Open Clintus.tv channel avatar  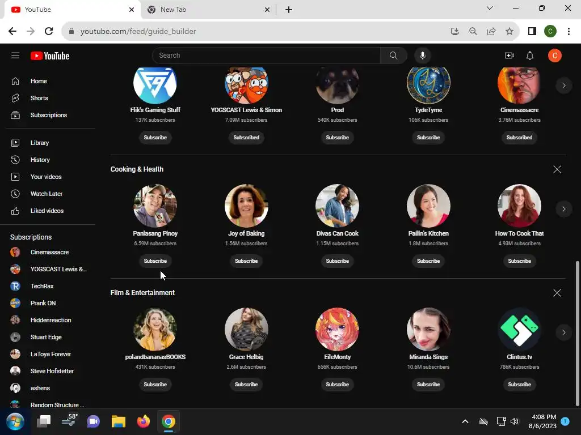click(520, 329)
